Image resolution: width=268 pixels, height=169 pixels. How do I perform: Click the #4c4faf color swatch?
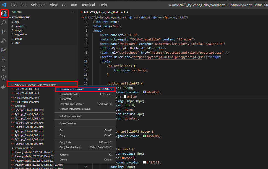point(144,92)
